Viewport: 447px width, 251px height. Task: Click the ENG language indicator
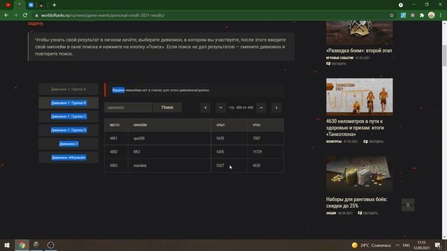click(406, 245)
